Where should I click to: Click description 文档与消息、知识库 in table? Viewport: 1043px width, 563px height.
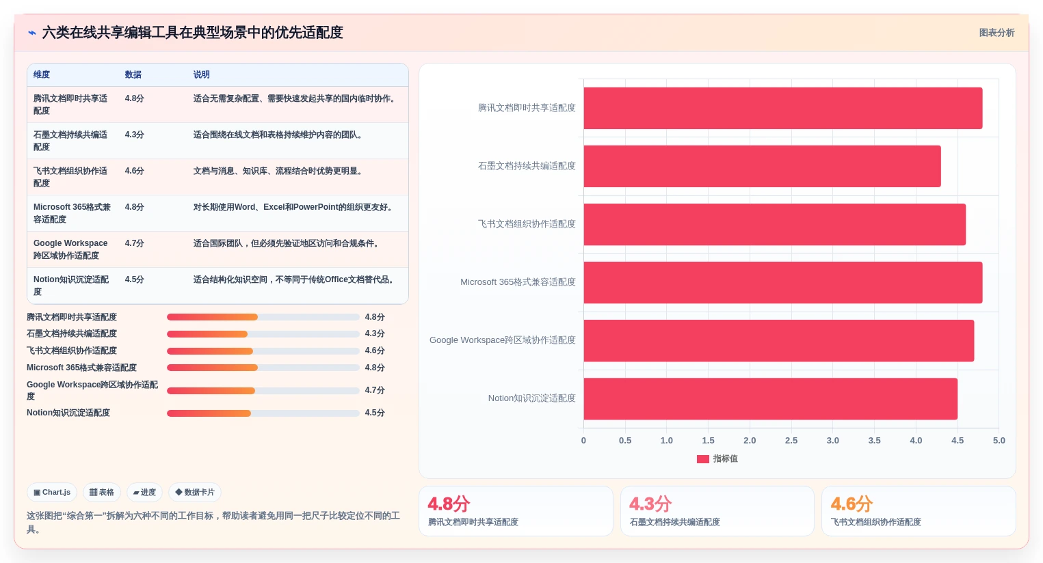279,171
